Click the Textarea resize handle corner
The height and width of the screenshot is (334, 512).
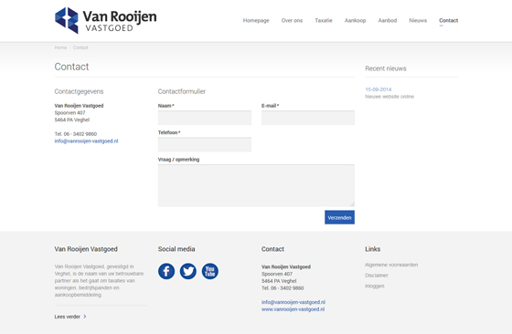pyautogui.click(x=352, y=204)
